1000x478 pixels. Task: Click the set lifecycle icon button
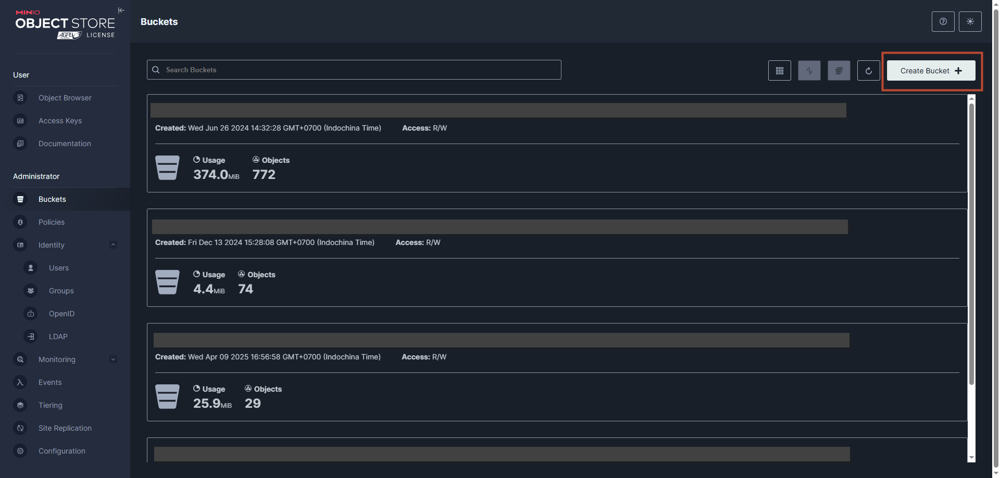(x=839, y=71)
